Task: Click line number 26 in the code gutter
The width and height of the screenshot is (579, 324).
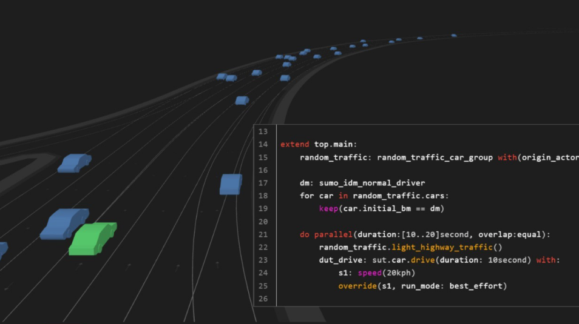Action: tap(263, 299)
